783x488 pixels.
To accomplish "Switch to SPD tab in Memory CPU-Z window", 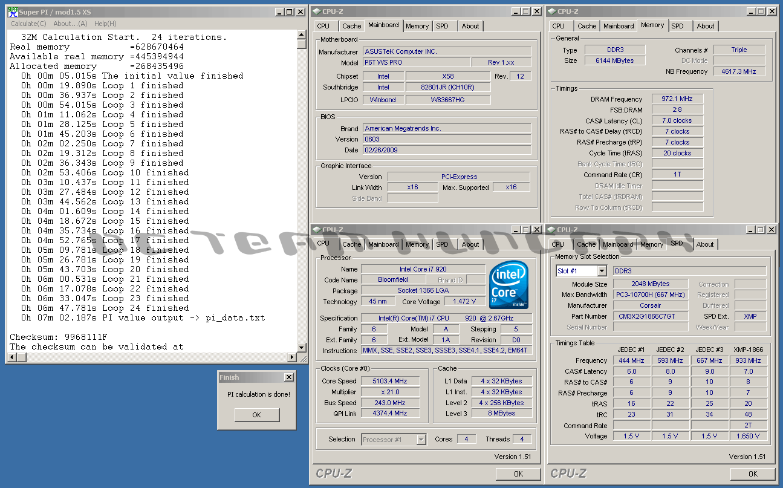I will pyautogui.click(x=678, y=26).
